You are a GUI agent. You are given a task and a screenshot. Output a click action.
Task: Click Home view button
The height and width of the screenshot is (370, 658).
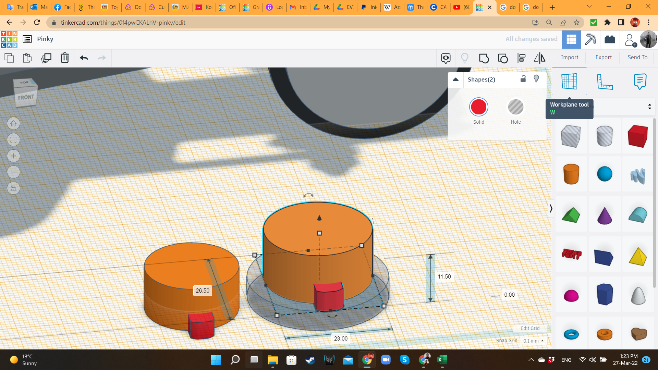[x=13, y=123]
